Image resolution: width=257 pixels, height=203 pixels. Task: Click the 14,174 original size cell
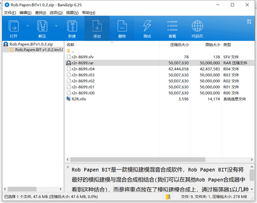[x=214, y=99]
